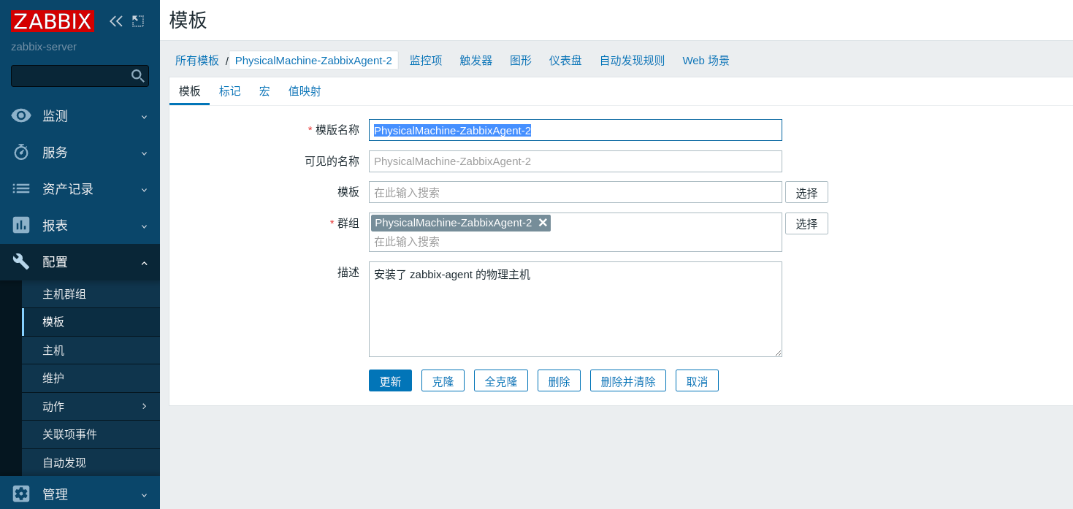This screenshot has height=509, width=1073.
Task: Click the 删除并清除 button
Action: point(628,380)
